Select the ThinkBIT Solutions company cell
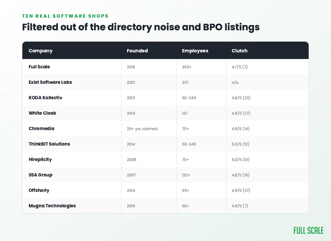The image size is (331, 241). pos(49,144)
